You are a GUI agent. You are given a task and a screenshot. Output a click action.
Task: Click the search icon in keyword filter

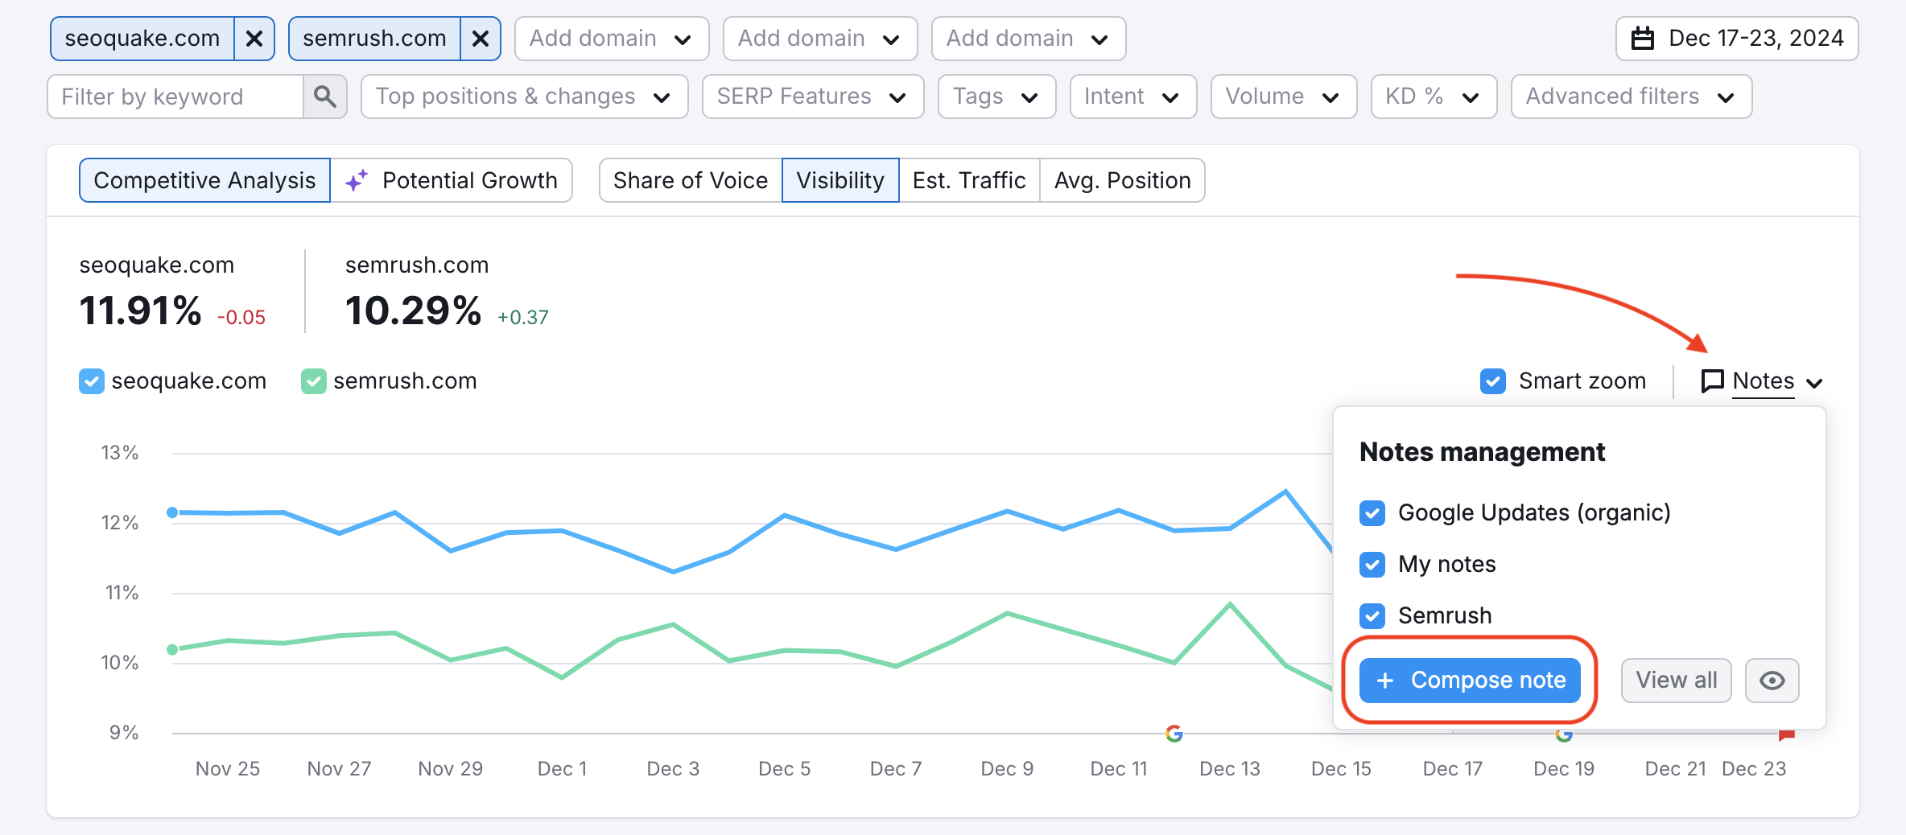coord(325,96)
